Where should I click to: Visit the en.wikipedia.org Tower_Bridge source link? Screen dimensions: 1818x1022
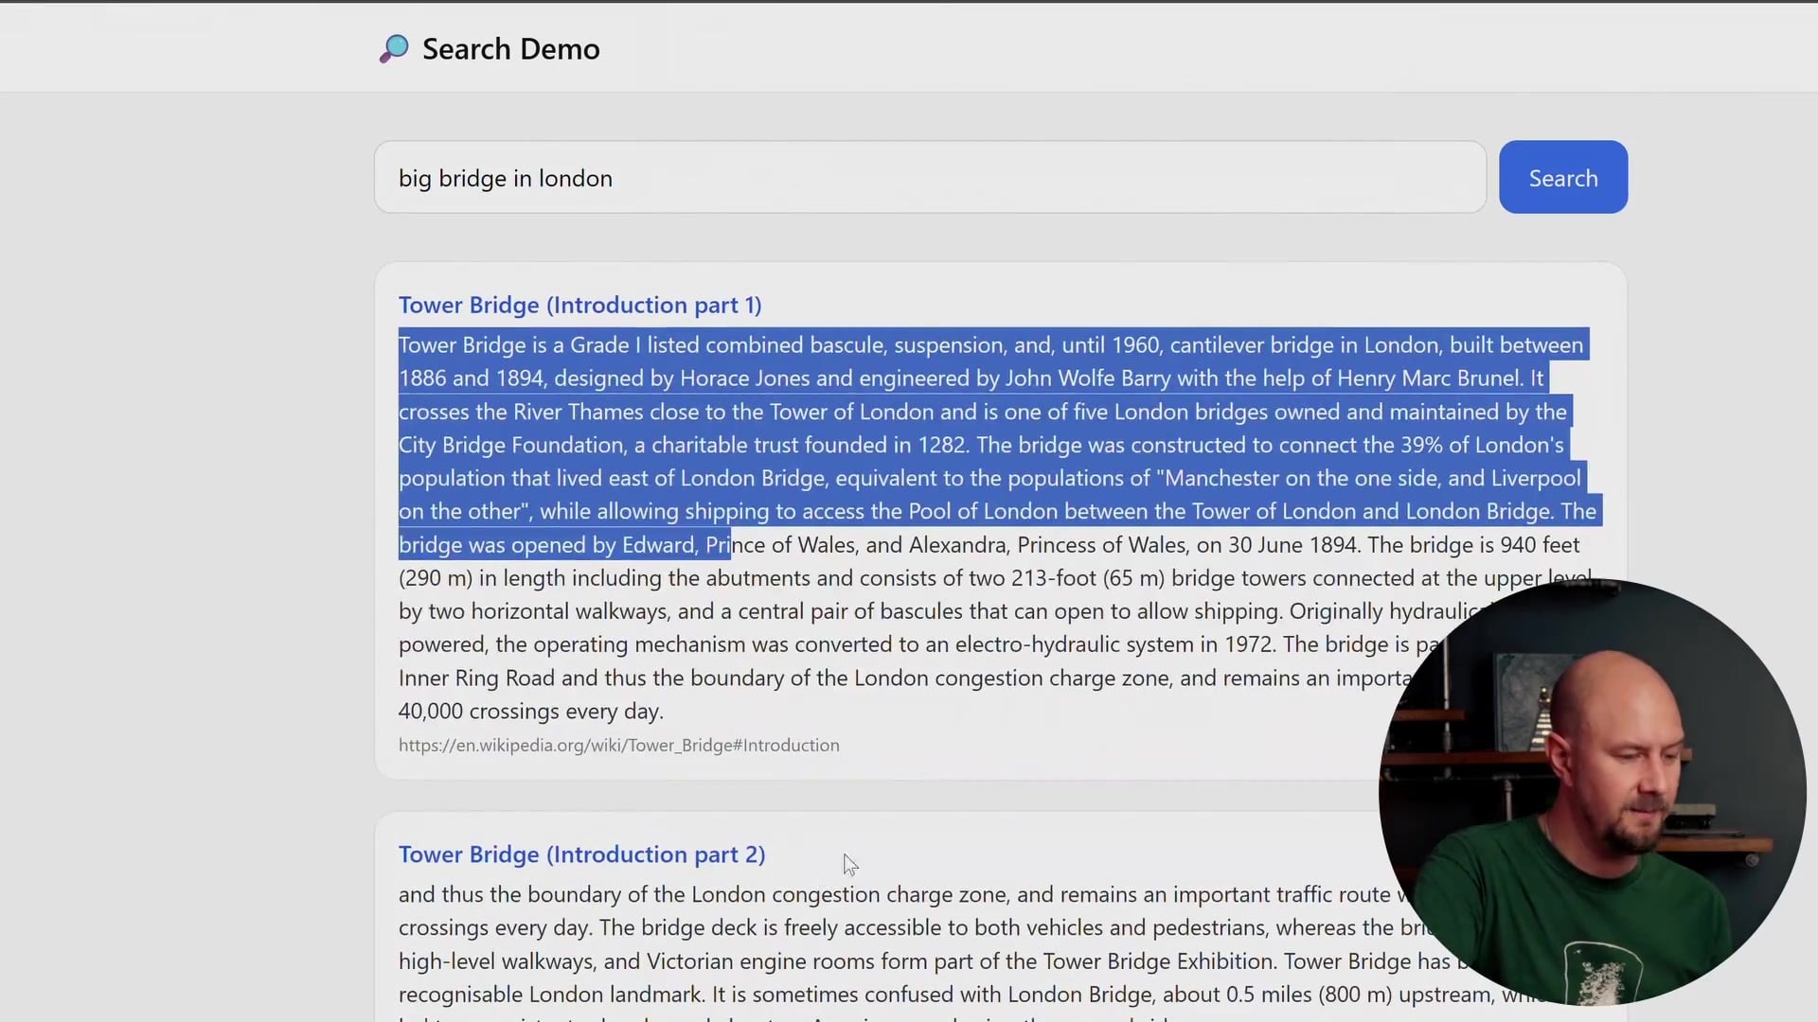tap(618, 745)
